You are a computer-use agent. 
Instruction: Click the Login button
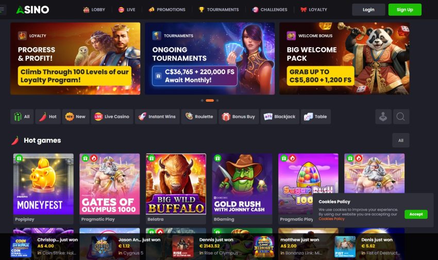[x=368, y=10]
